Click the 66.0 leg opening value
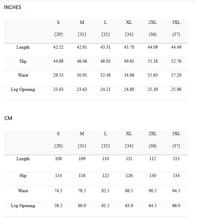 pos(176,206)
